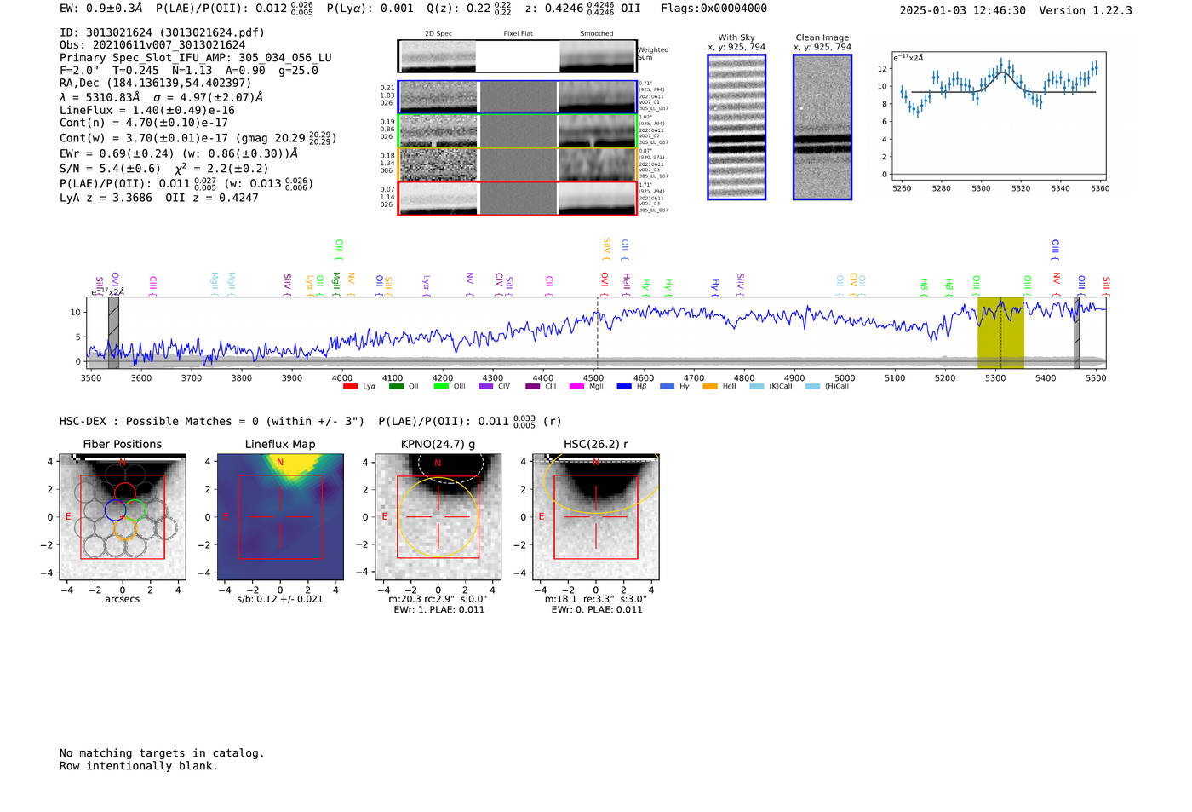Click the 'LineFlux = 1.40(±0.49)e-16' value
1192x812 pixels.
click(x=147, y=111)
